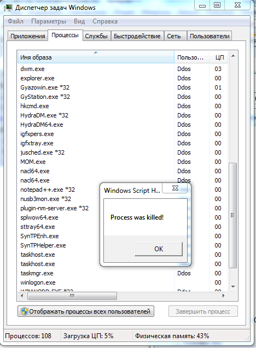Click the Процессов: 108 status bar entry
This screenshot has width=256, height=348.
pyautogui.click(x=28, y=336)
